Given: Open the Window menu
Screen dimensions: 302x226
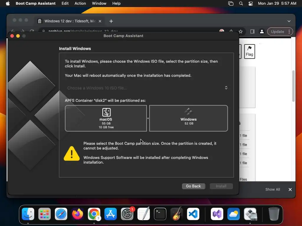Looking at the screenshot, I should (x=99, y=3).
